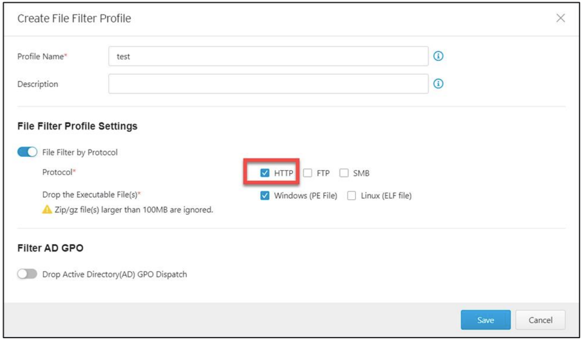The height and width of the screenshot is (340, 582).
Task: Enable Drop Active Directory GPO Dispatch switch
Action: (28, 274)
